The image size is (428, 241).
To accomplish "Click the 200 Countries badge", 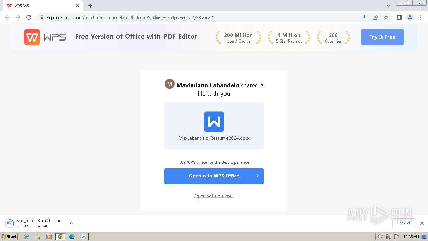I will coord(333,38).
